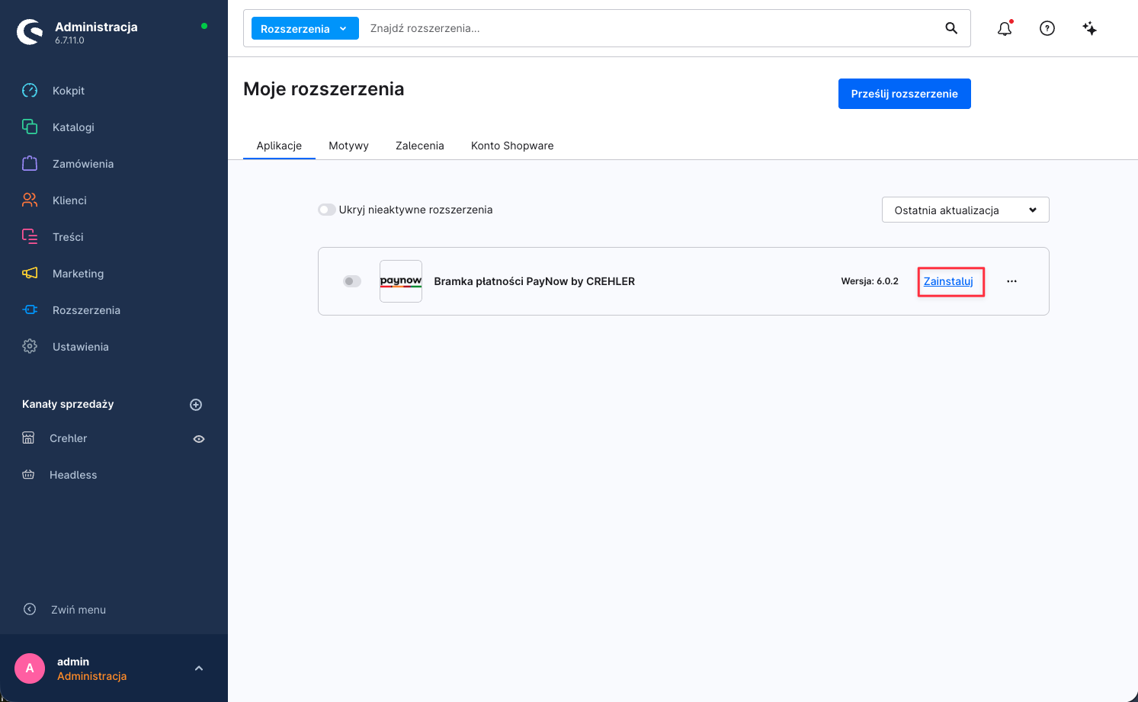The width and height of the screenshot is (1138, 702).
Task: Click the search magnifier icon
Action: coord(951,28)
